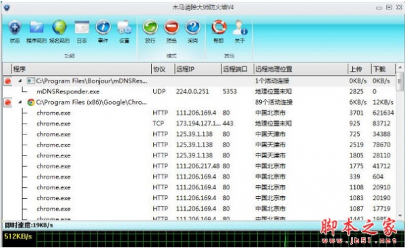Click the 即时速度:19KB/s status text

coord(29,226)
